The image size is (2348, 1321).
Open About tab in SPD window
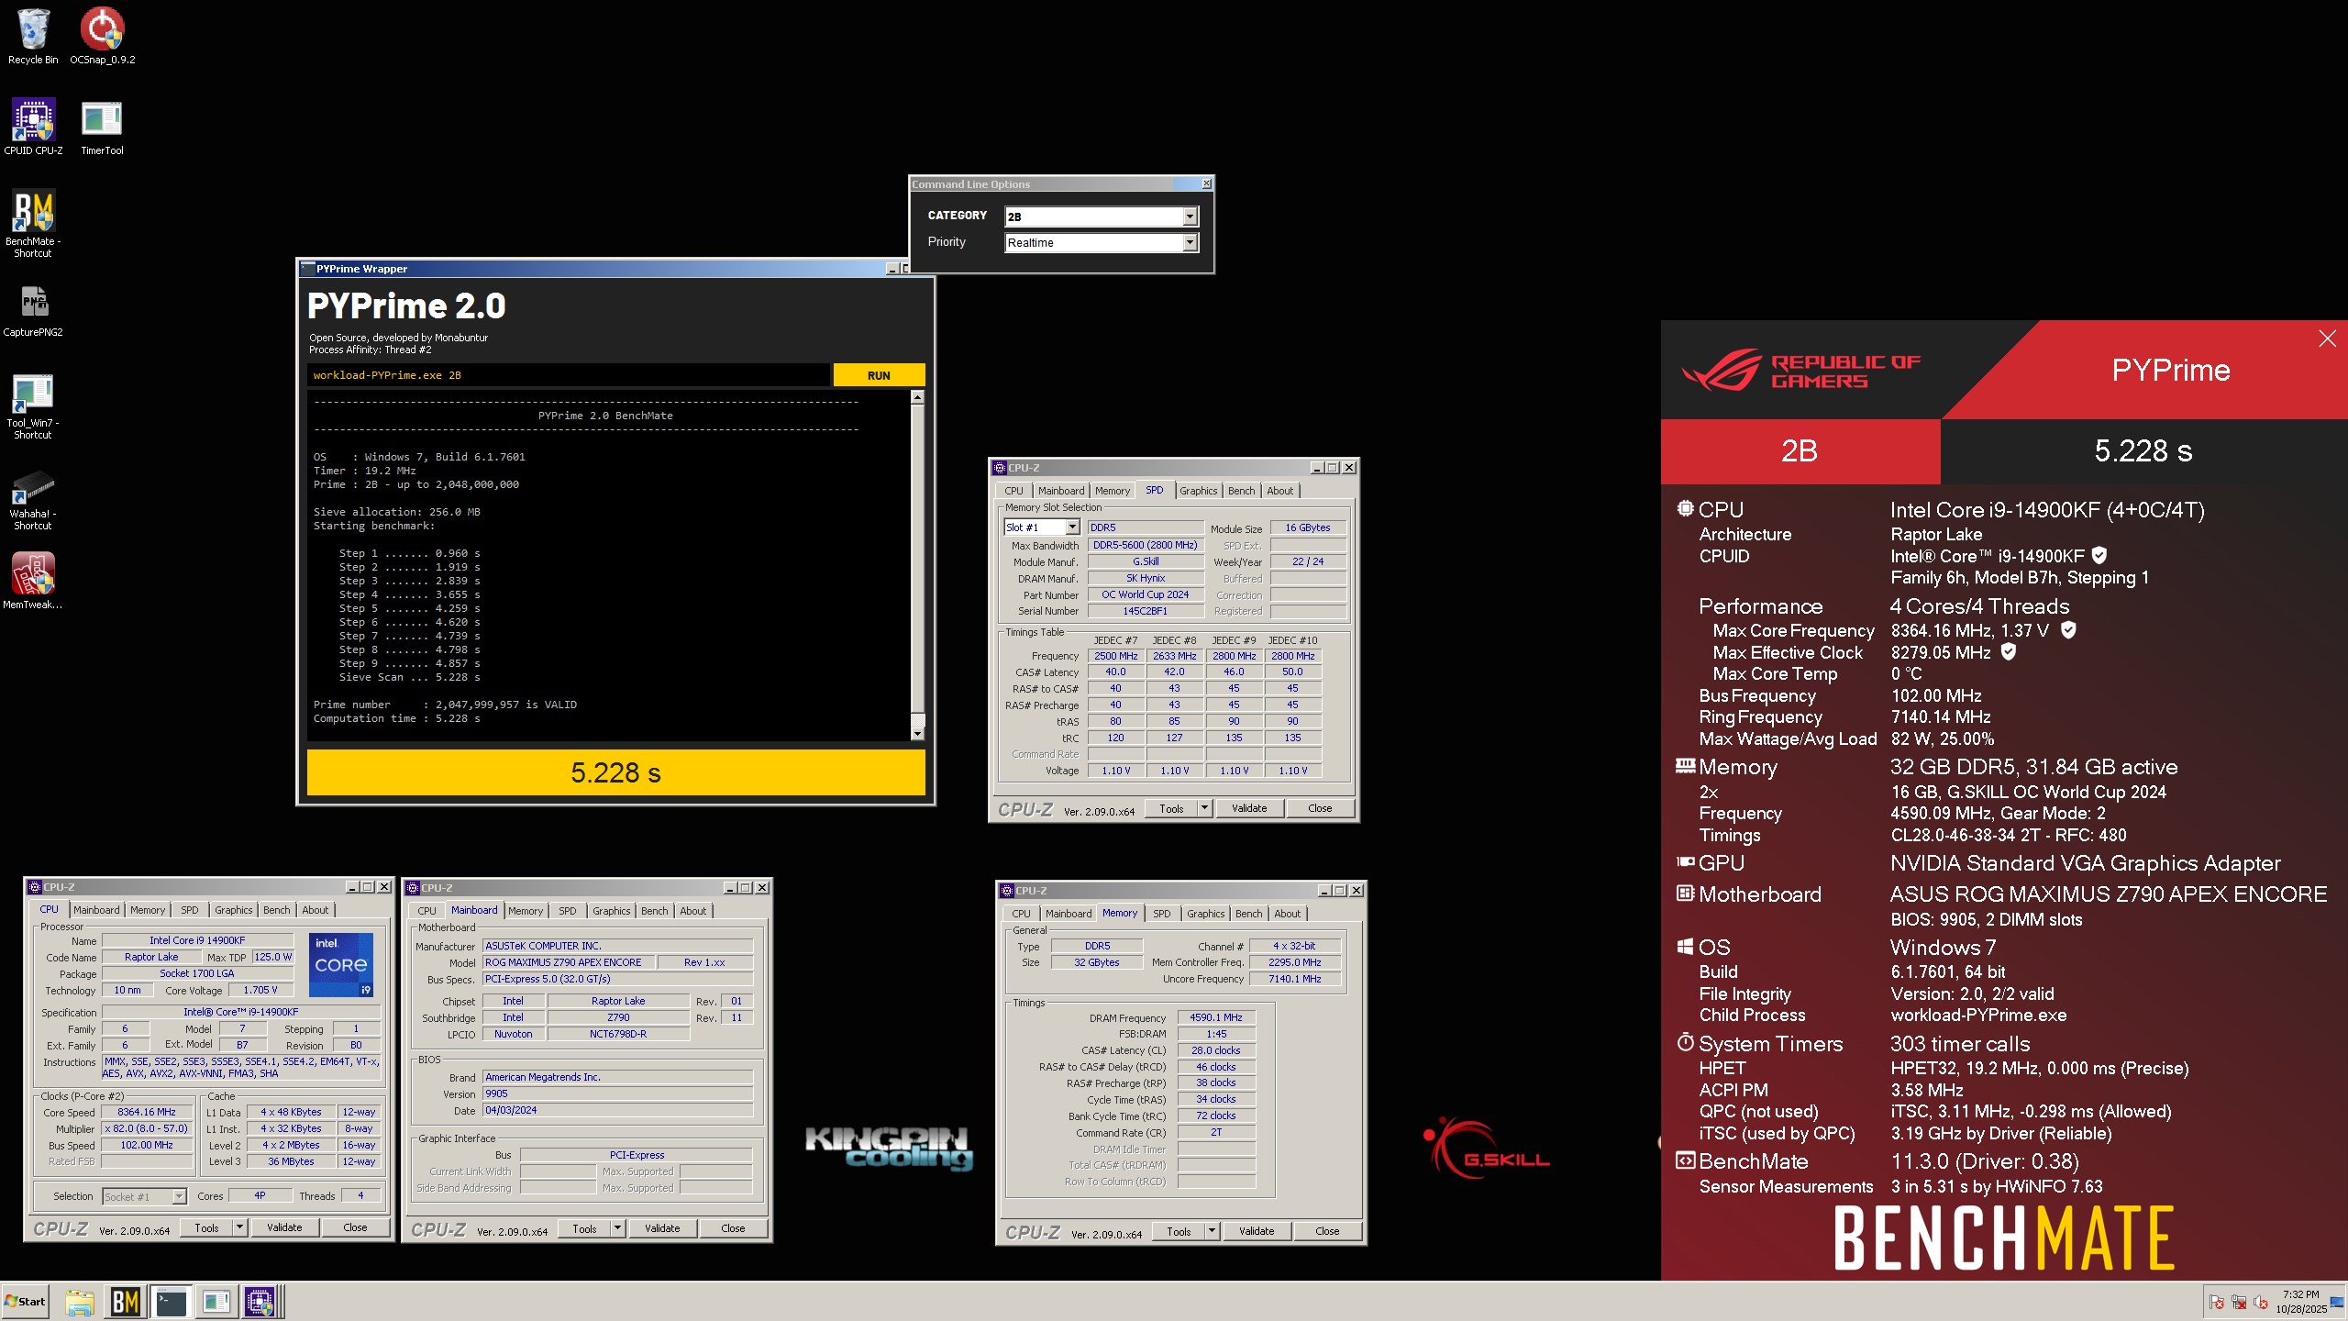coord(1279,491)
